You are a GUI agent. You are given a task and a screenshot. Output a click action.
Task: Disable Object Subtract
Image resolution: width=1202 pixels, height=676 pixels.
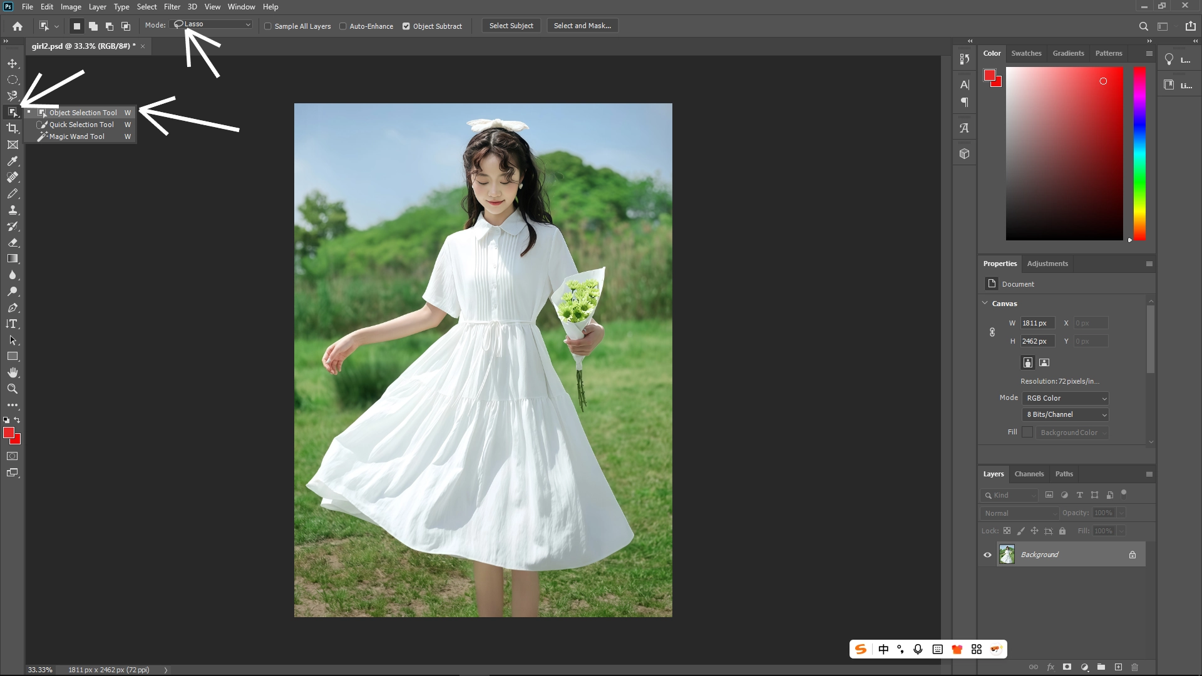[407, 26]
